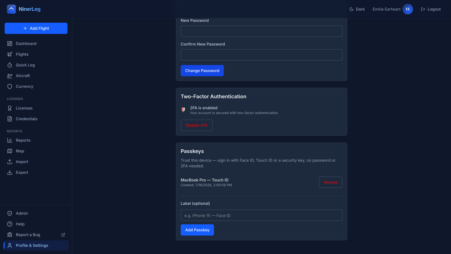Open the Dashboard page
The image size is (451, 254).
click(x=36, y=44)
